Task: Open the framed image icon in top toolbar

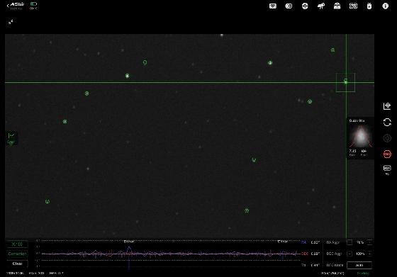Action: (x=353, y=6)
